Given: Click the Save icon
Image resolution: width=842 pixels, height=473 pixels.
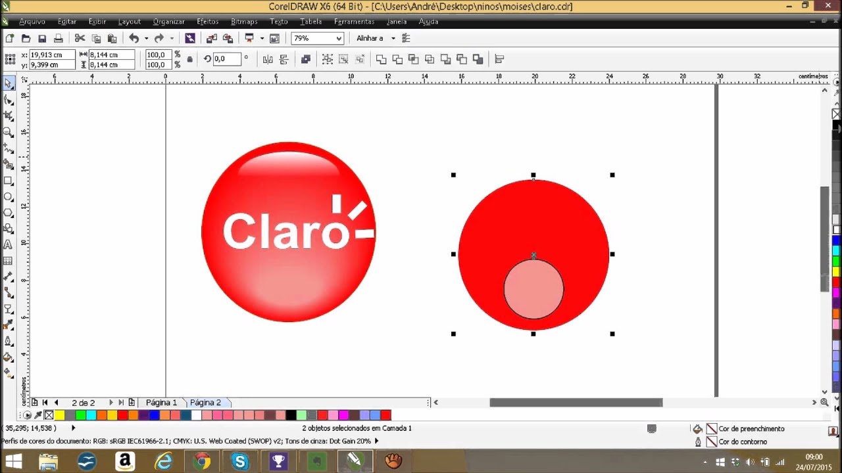Looking at the screenshot, I should [x=42, y=39].
